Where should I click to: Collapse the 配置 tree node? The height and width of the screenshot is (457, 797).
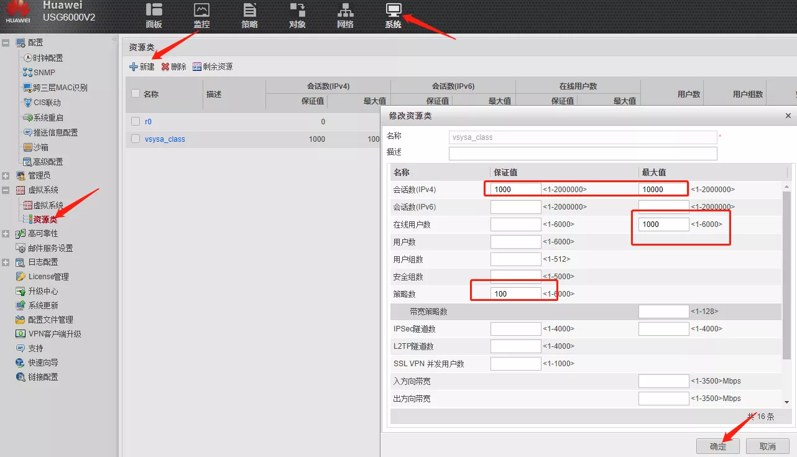click(x=6, y=43)
